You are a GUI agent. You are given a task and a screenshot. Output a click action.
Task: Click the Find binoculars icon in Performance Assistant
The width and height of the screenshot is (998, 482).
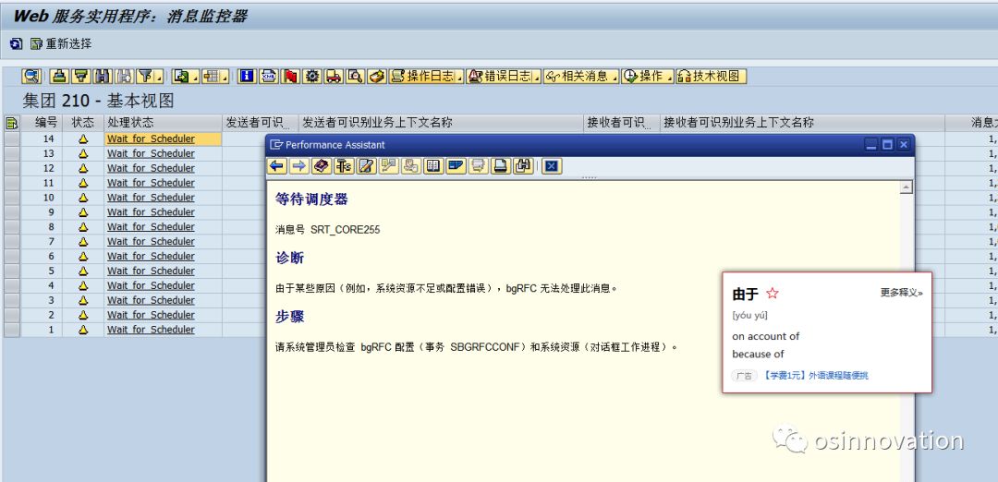[523, 166]
